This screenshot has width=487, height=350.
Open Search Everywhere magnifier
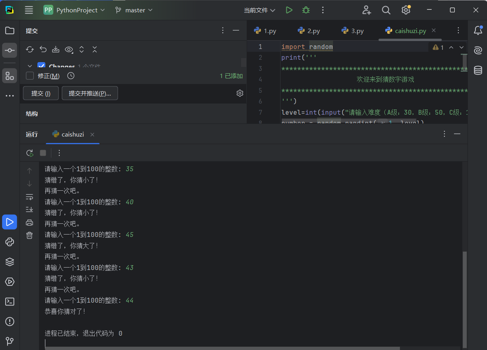click(x=386, y=10)
